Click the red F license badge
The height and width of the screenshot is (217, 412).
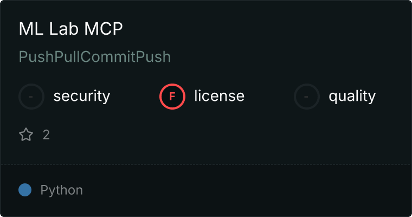coord(172,97)
